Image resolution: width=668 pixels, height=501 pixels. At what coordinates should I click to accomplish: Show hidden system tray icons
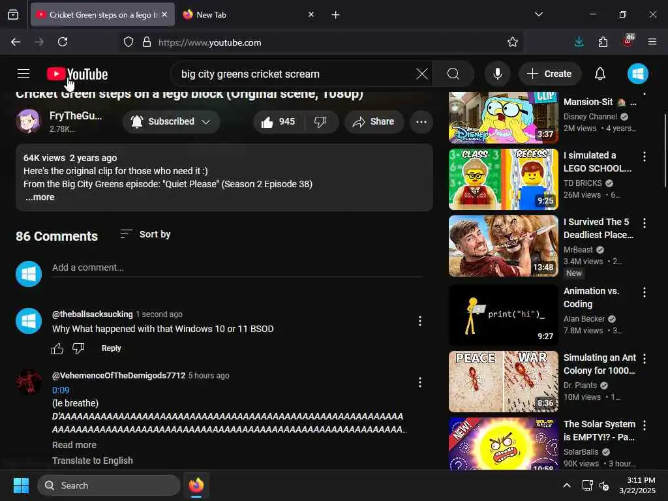567,485
